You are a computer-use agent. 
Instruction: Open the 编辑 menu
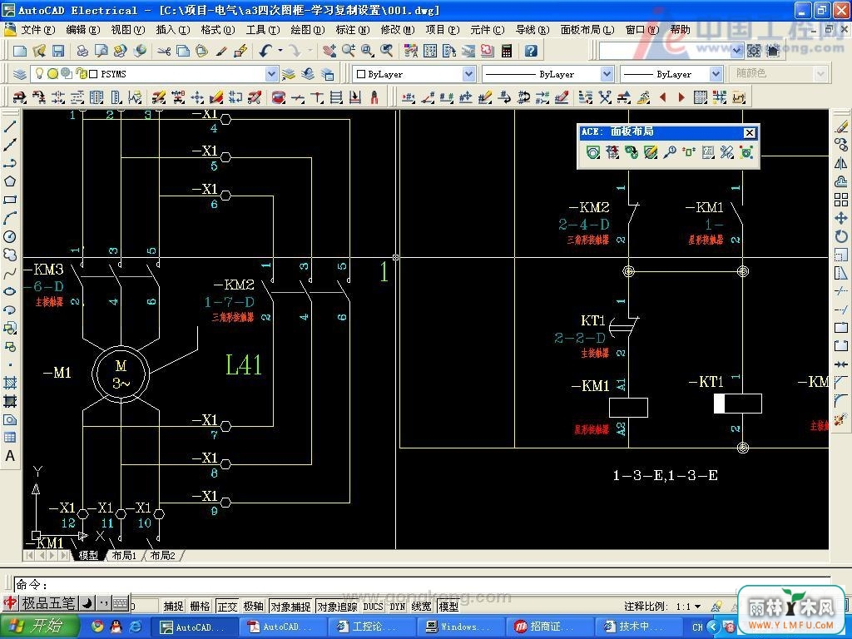pyautogui.click(x=82, y=30)
